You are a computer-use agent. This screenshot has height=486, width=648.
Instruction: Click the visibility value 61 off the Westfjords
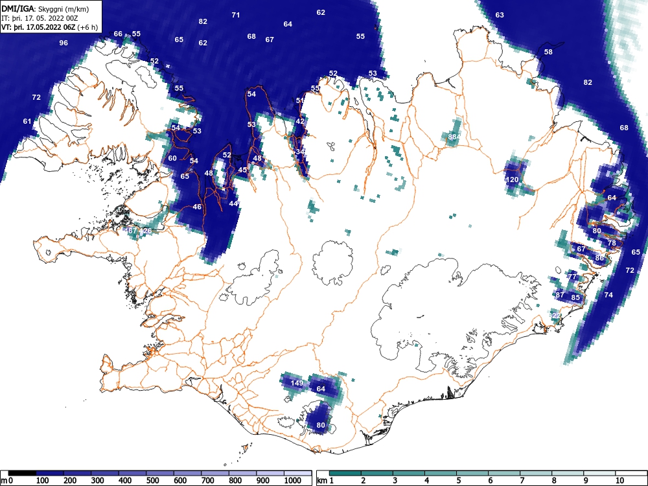tap(27, 122)
